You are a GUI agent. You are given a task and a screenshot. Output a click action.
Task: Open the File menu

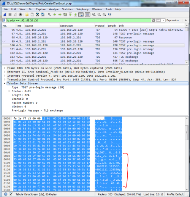coord(6,9)
